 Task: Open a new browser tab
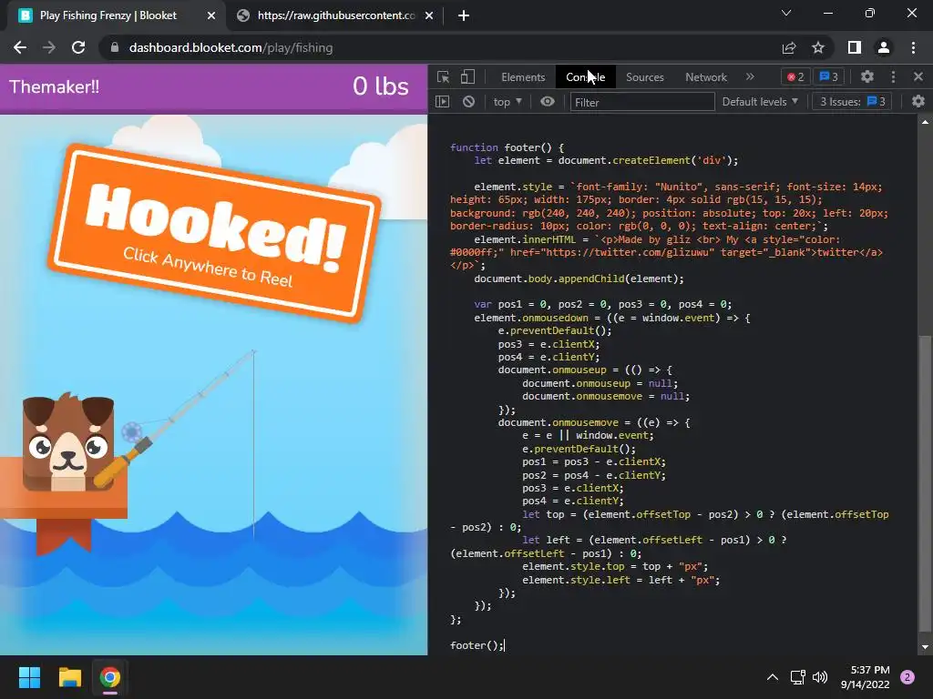point(464,15)
